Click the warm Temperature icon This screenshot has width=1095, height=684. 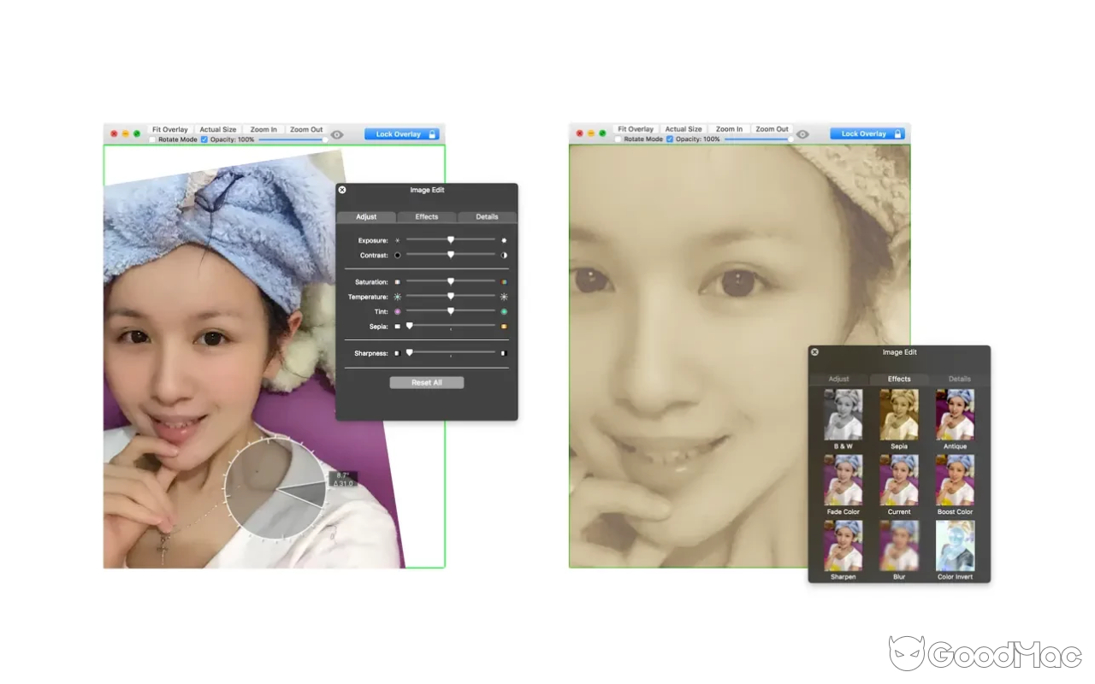click(x=504, y=296)
